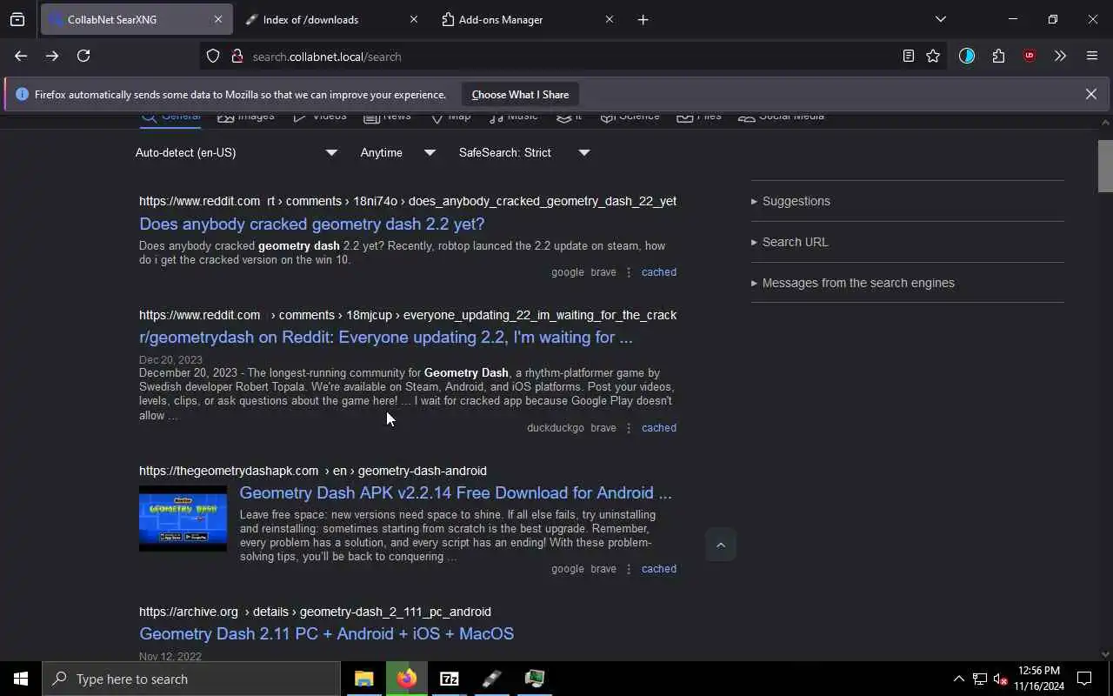Screen dimensions: 1113x696
Task: Go back with the browser back arrow
Action: click(21, 56)
